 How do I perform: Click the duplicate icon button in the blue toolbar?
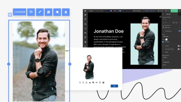[x=49, y=12]
